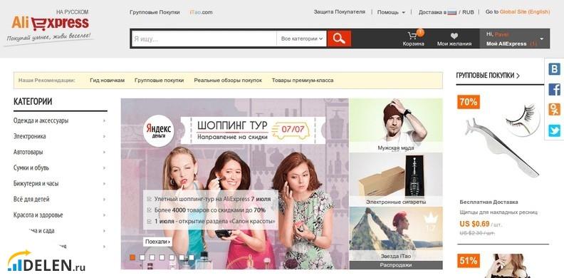
Task: Click the Pavel username greeting
Action: point(502,34)
